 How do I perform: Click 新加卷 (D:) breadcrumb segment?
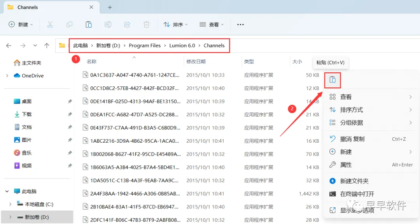coord(108,45)
